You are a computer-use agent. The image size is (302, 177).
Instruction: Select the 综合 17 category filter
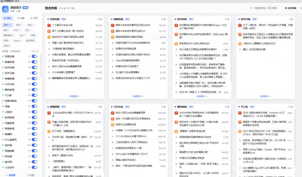point(19,25)
